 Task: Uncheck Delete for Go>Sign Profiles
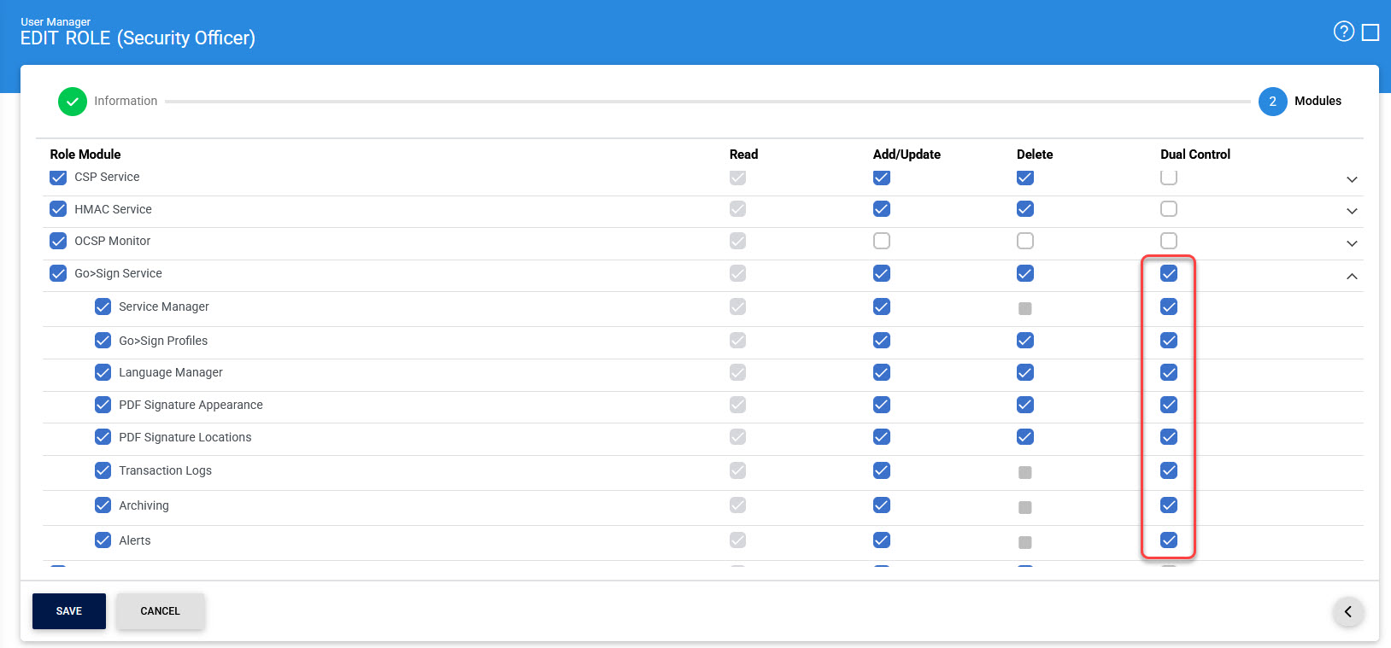point(1025,341)
